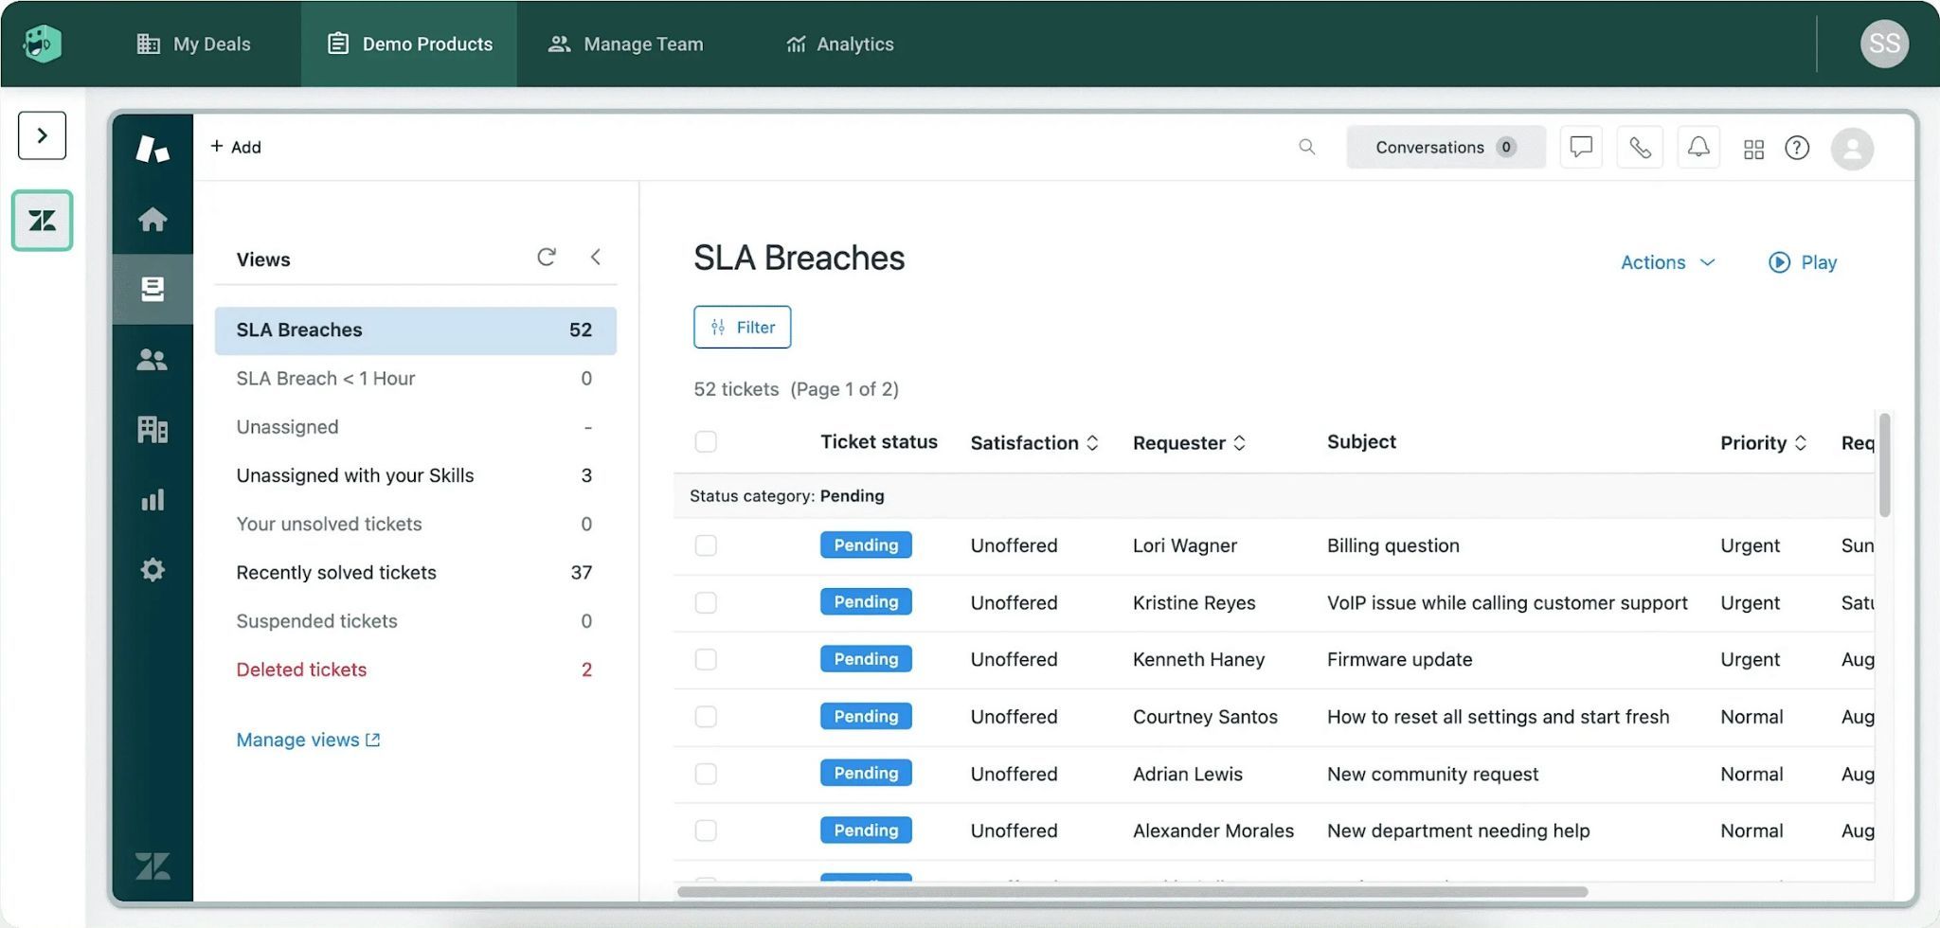1940x928 pixels.
Task: Tick the select-all tickets checkbox
Action: click(706, 442)
